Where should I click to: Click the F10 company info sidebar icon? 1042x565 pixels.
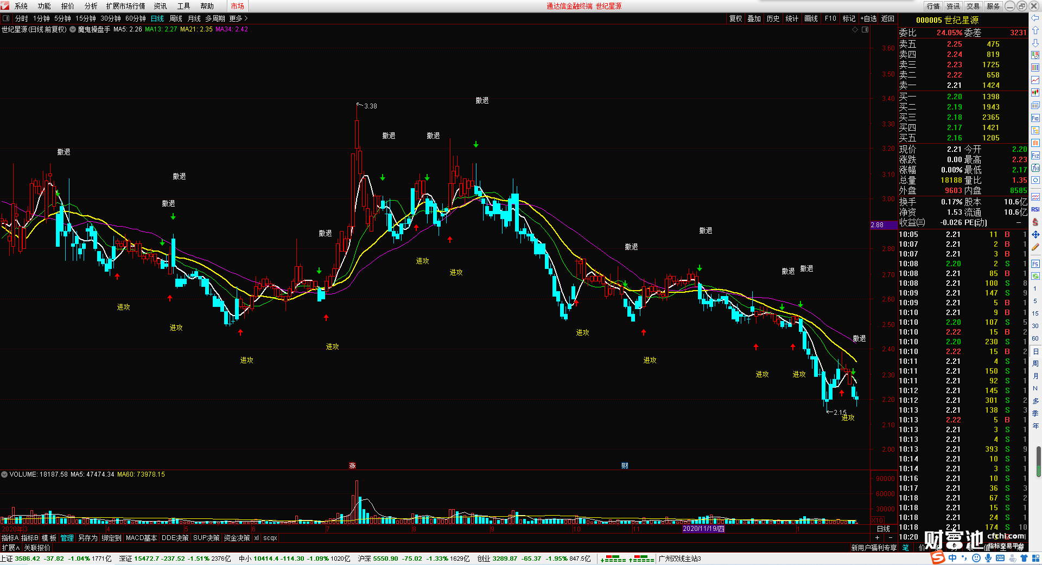[x=1035, y=118]
